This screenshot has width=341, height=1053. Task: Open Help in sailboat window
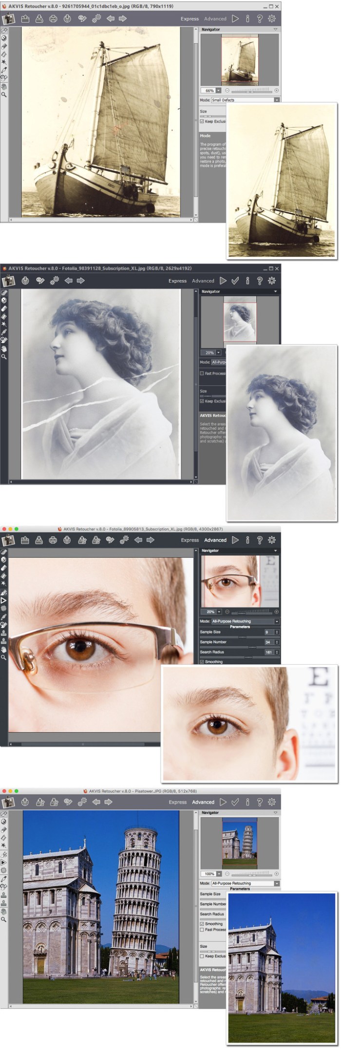point(260,19)
